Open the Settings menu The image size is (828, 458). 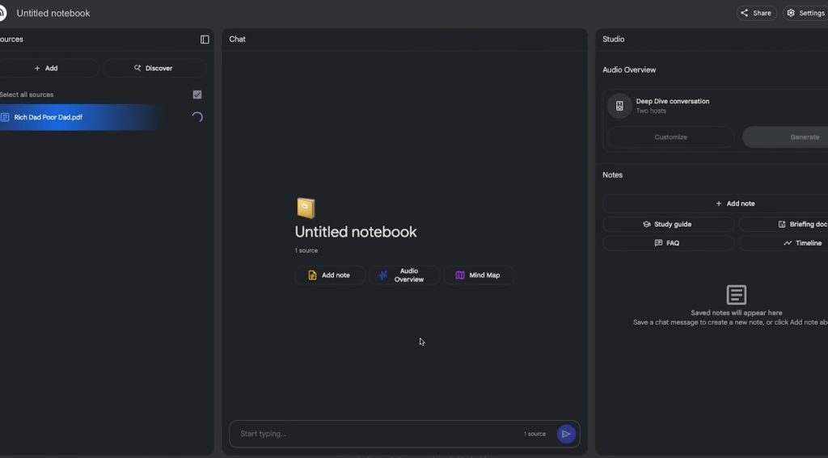pyautogui.click(x=805, y=13)
